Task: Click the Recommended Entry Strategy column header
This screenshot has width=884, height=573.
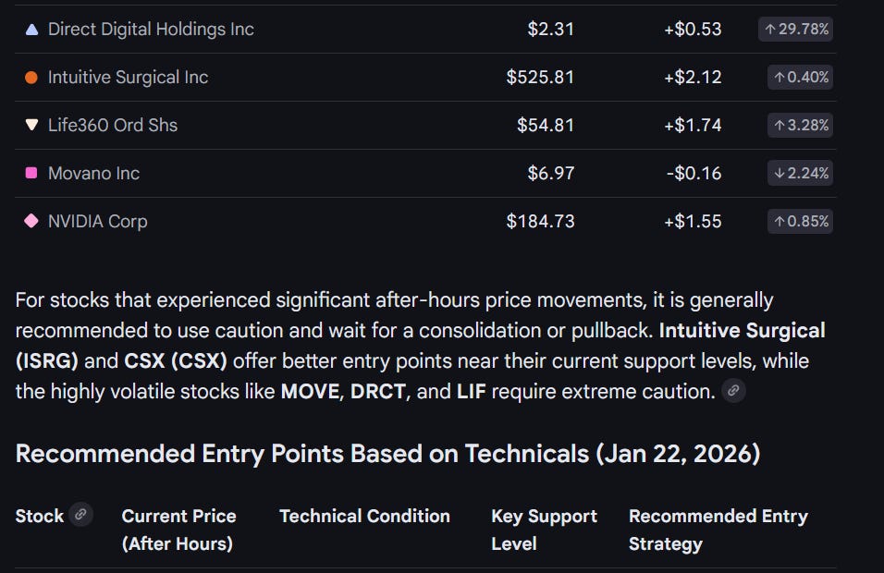Action: [x=718, y=530]
